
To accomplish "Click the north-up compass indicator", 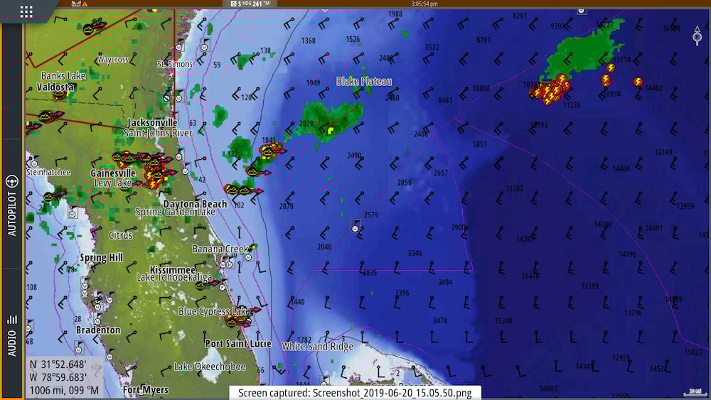I will click(x=697, y=36).
